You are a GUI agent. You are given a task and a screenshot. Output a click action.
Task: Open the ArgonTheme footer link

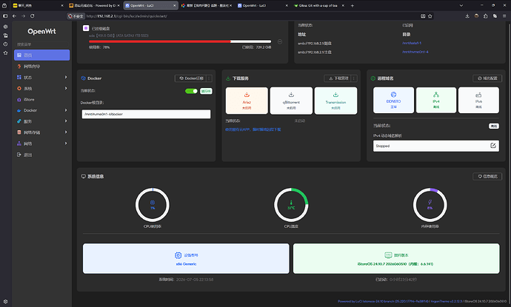[x=446, y=302]
